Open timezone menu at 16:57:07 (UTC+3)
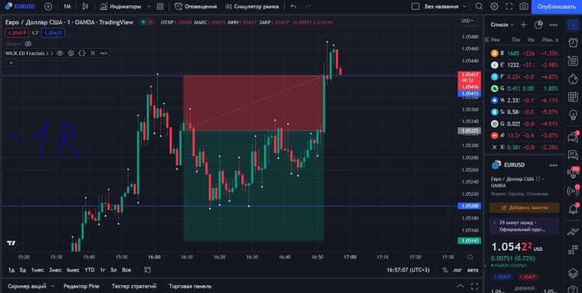 [x=408, y=270]
